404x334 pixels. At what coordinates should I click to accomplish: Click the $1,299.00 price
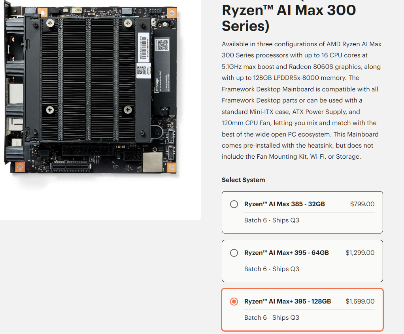point(360,253)
